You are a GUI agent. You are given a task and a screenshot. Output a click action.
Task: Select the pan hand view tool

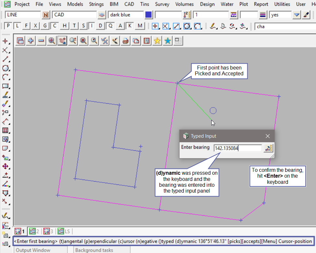tap(62, 41)
